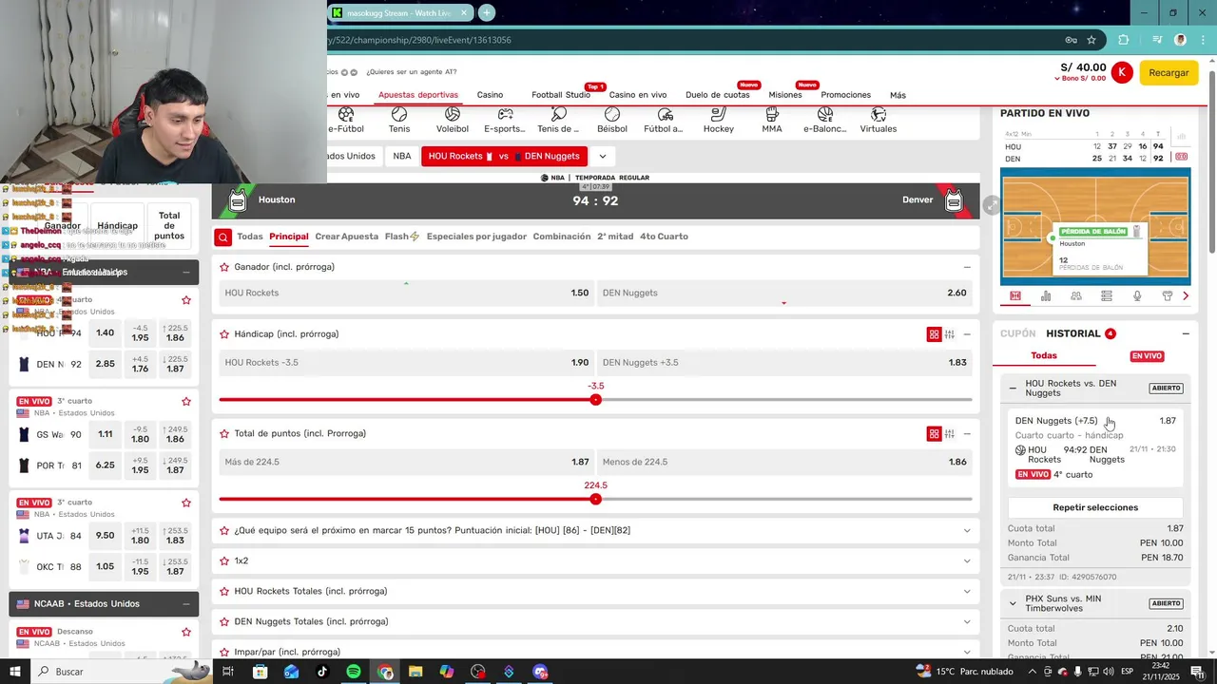Viewport: 1217px width, 684px height.
Task: Bet on HOU Rockets winner at 1.50
Action: (x=407, y=293)
